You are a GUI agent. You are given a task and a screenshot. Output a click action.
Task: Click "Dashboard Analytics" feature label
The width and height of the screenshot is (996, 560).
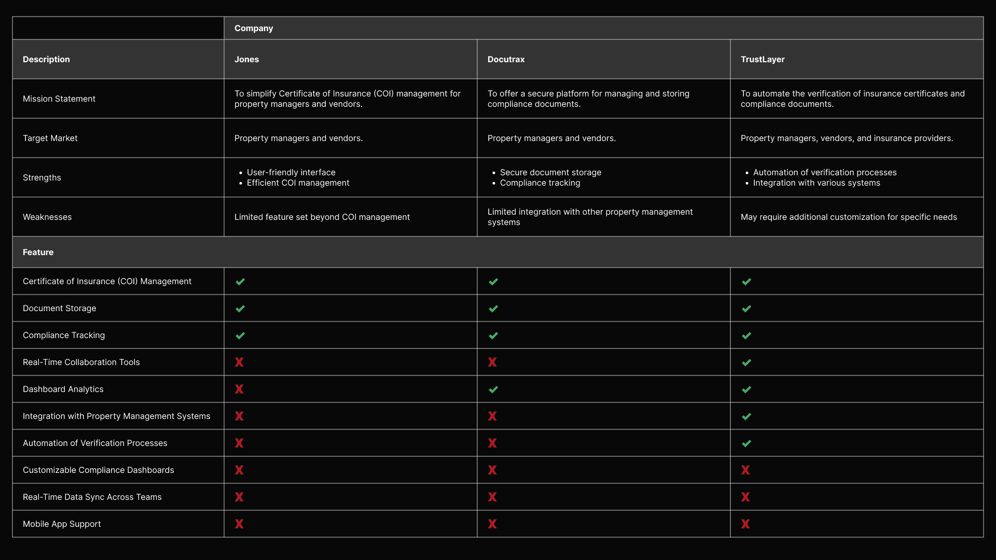pyautogui.click(x=63, y=389)
